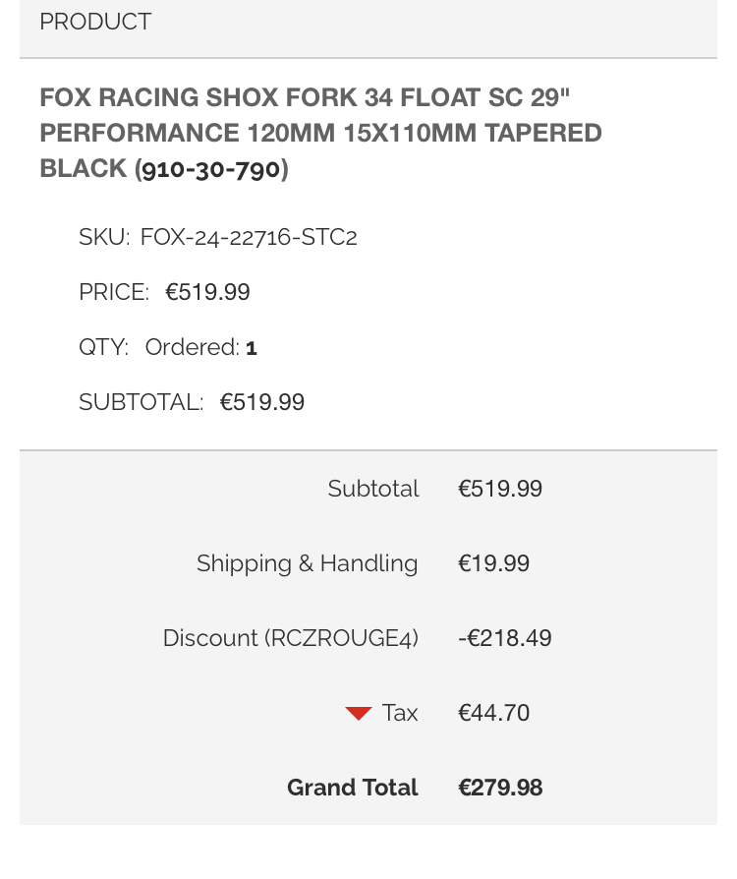Click the product SUBTOTAL label
Viewport: 737px width, 879px height.
coord(141,402)
